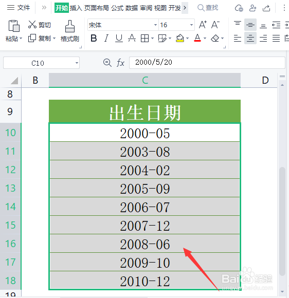Expand draw border style dropdown arrow
Screen dimensions: 289x298
[170, 38]
